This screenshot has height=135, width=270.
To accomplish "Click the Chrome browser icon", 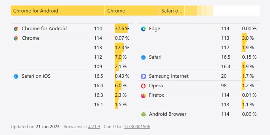I will pyautogui.click(x=16, y=38).
